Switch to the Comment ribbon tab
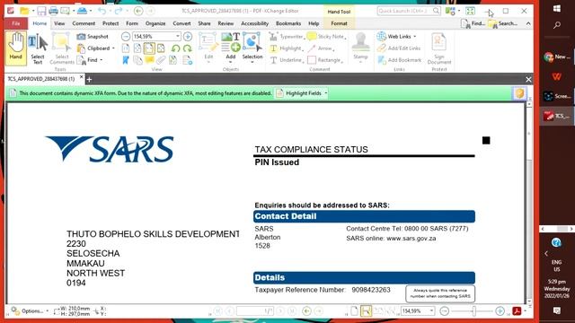 84,23
